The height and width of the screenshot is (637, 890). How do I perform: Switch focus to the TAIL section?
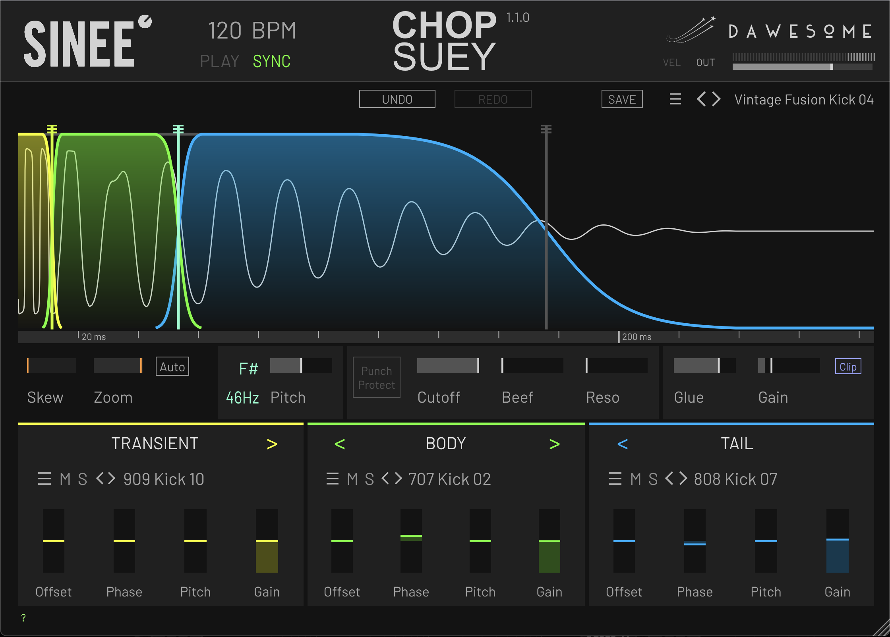737,444
